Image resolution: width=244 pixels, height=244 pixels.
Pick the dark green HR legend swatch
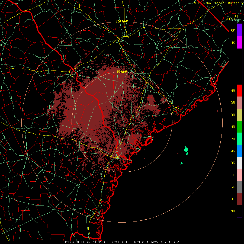tap(239, 127)
